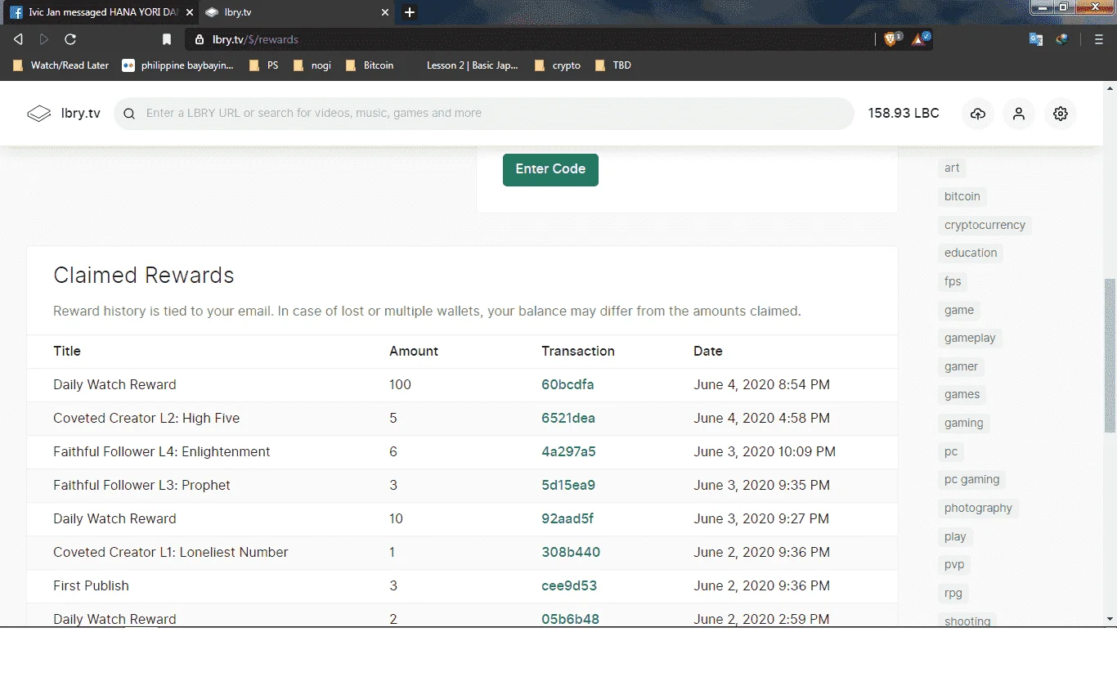Open transaction cee9d53

[569, 585]
